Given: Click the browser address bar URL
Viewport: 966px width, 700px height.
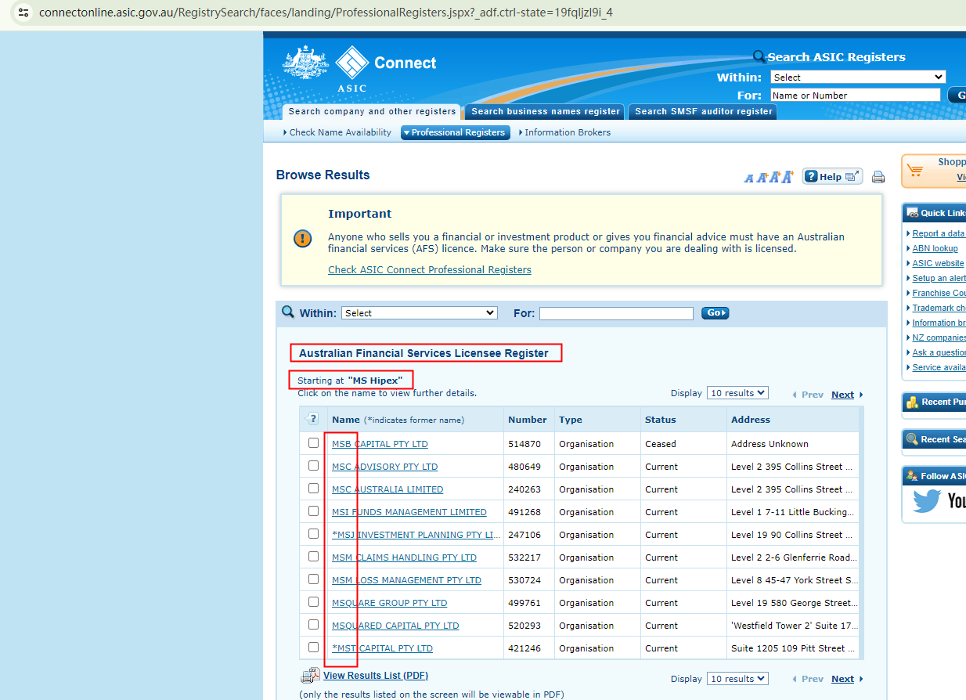Looking at the screenshot, I should (x=326, y=13).
